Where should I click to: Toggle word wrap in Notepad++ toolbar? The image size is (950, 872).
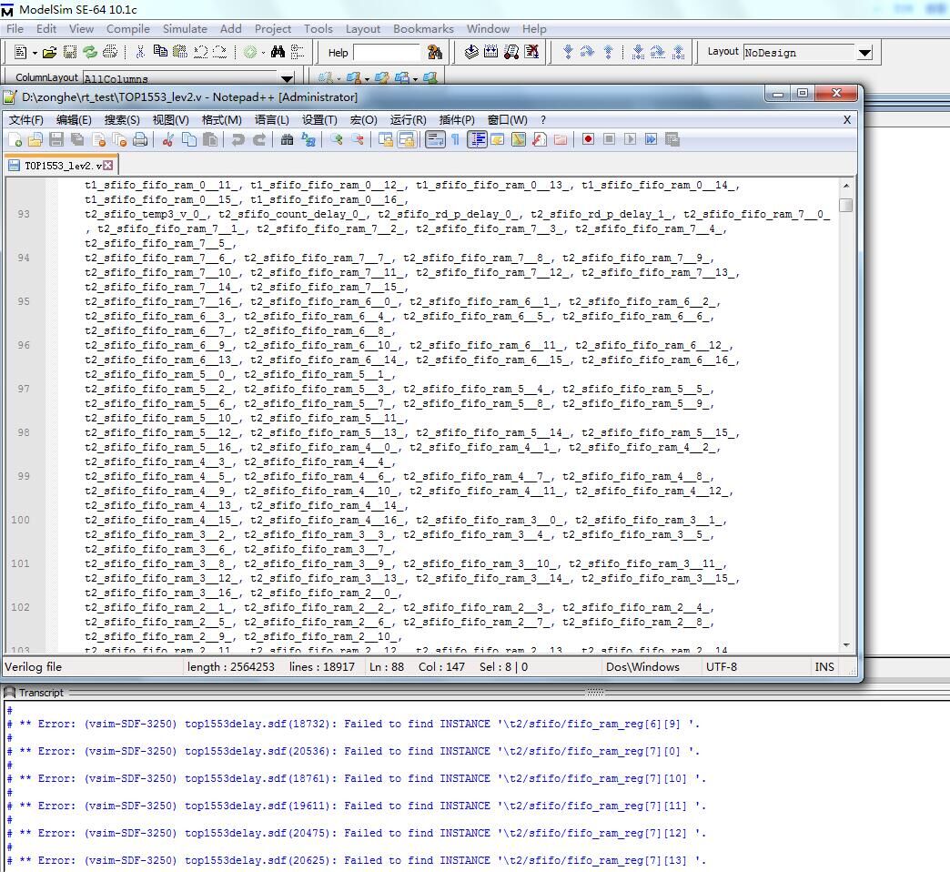click(x=435, y=139)
